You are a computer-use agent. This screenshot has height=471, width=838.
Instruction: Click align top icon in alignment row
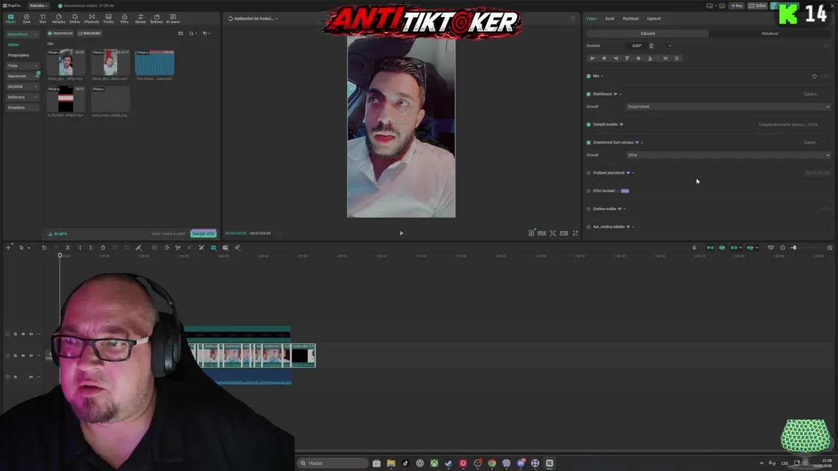[627, 58]
